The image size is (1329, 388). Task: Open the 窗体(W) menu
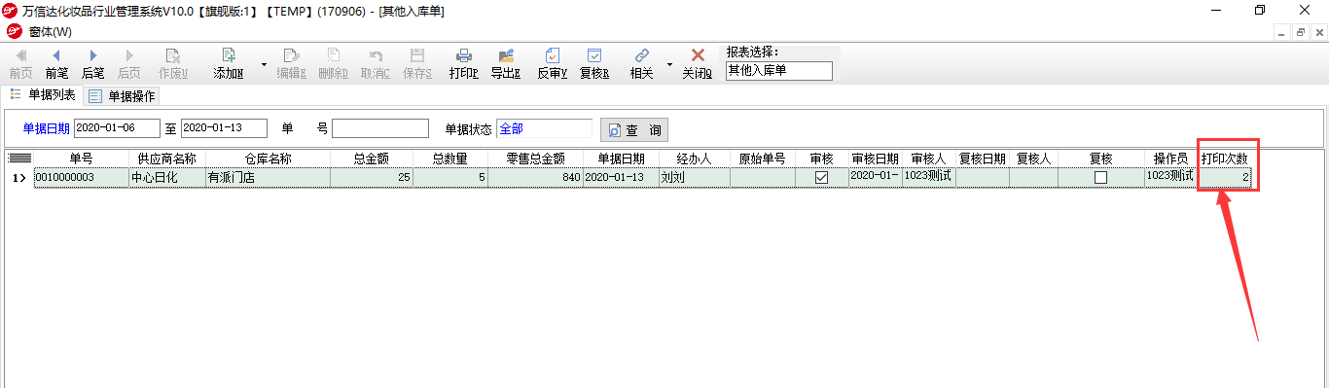[50, 32]
